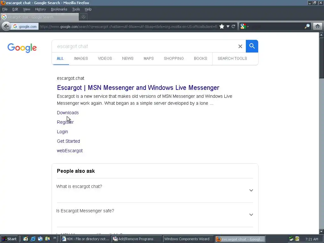Open the search engine selector Google icon
The width and height of the screenshot is (324, 243).
[243, 27]
